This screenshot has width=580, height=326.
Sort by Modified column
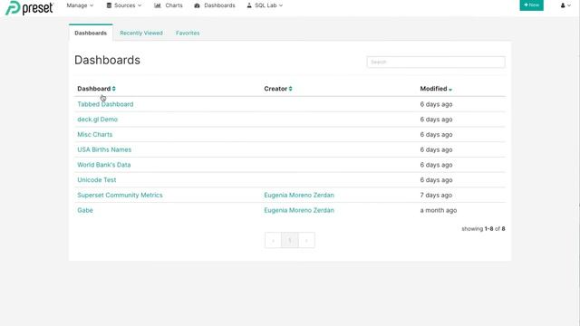coord(436,89)
